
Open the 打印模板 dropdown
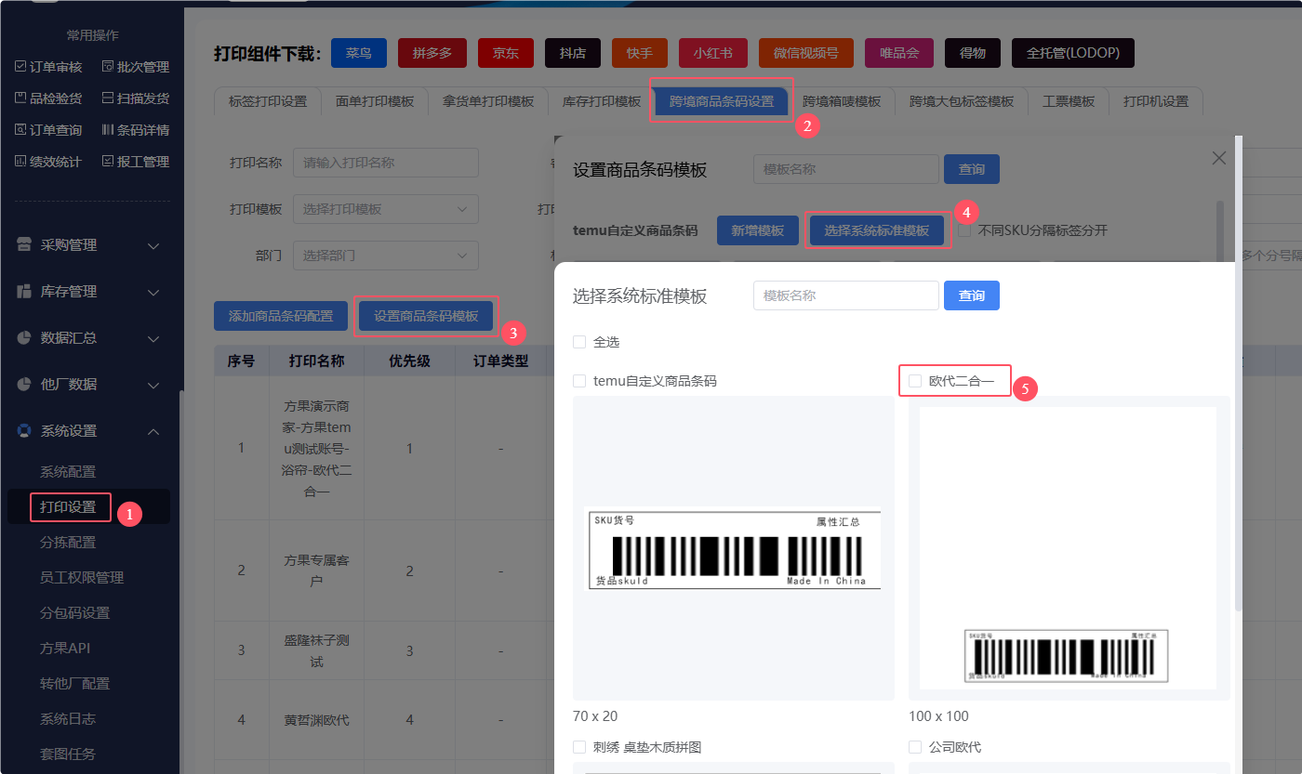pos(386,209)
